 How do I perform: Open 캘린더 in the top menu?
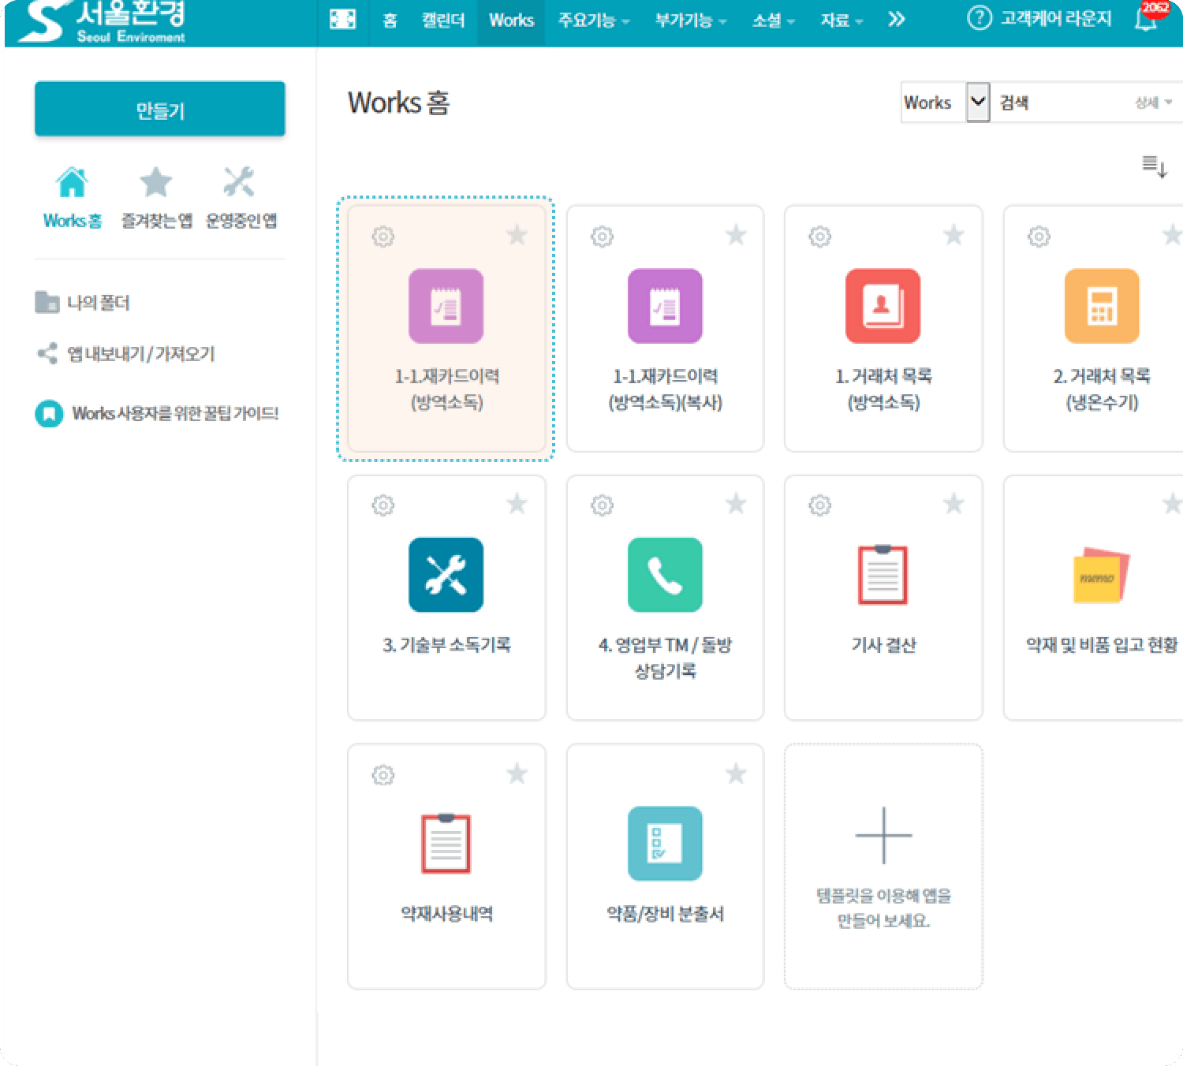tap(443, 20)
